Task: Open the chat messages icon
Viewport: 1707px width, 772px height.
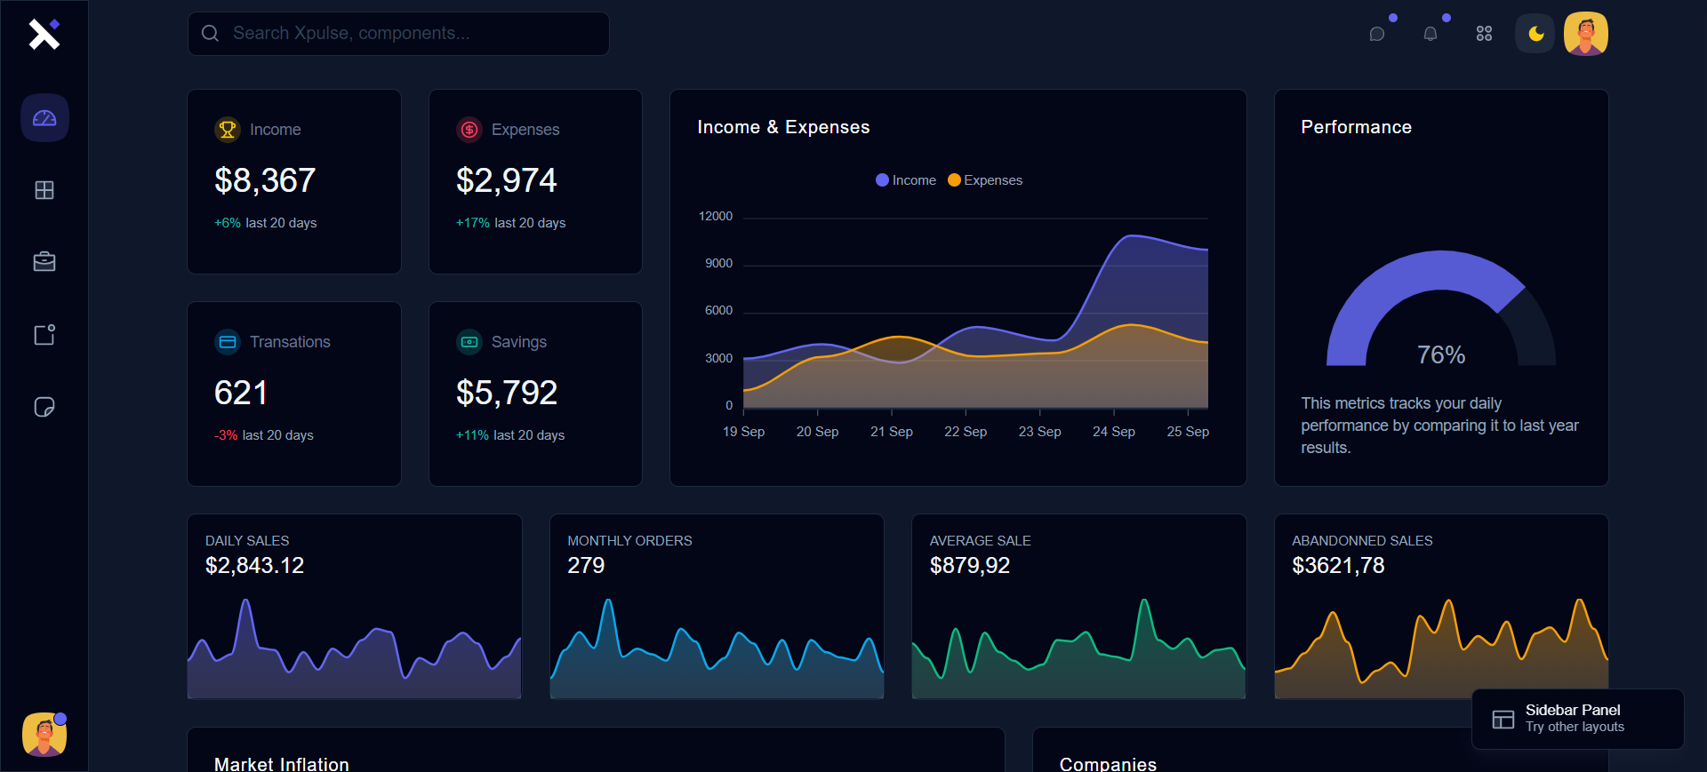Action: tap(1377, 34)
